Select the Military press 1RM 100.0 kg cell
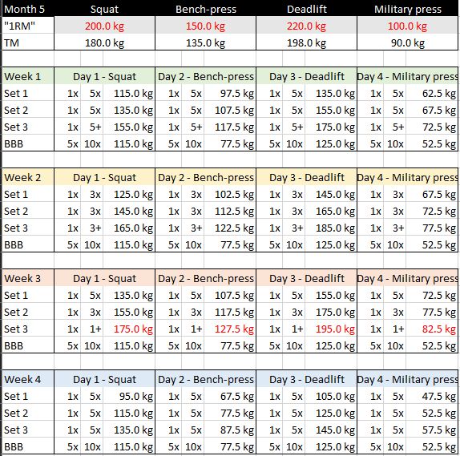Image resolution: width=460 pixels, height=456 pixels. point(407,26)
